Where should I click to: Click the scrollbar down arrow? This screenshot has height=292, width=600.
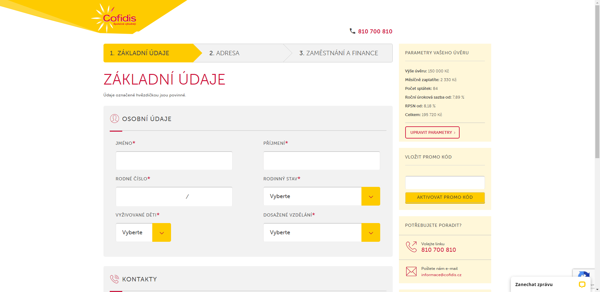click(x=597, y=290)
